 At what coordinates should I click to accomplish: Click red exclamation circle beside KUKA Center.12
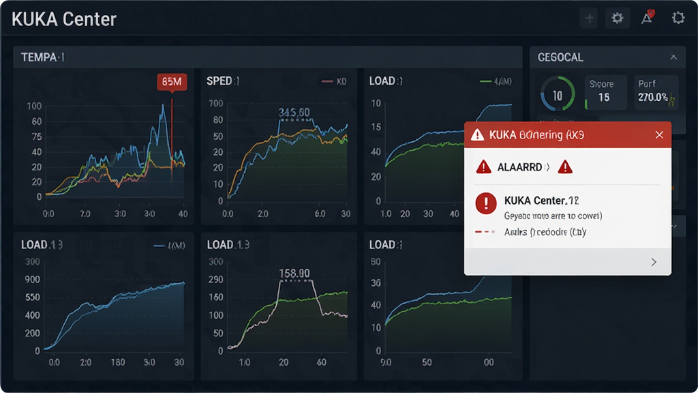(485, 203)
